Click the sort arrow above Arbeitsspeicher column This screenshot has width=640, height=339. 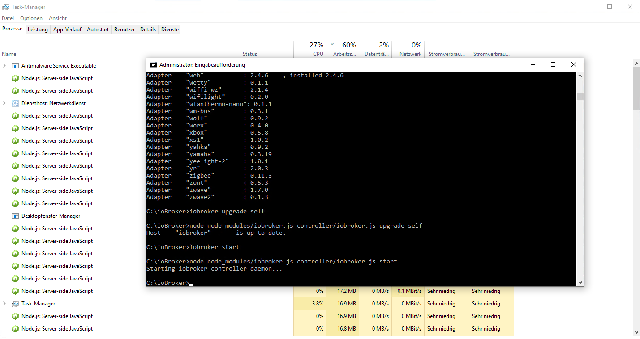click(x=332, y=44)
